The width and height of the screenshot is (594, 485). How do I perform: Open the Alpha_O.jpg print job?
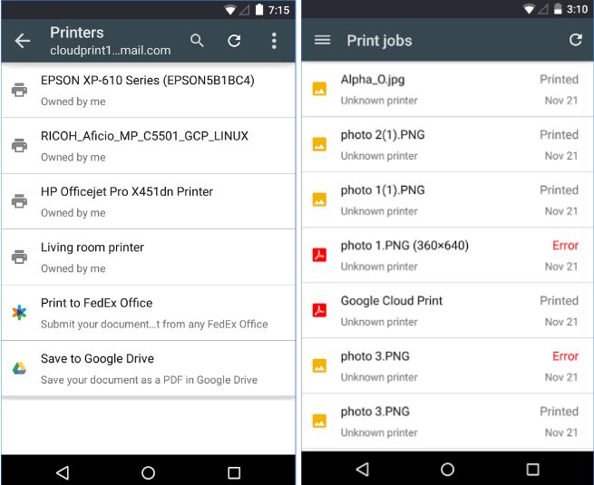point(447,90)
